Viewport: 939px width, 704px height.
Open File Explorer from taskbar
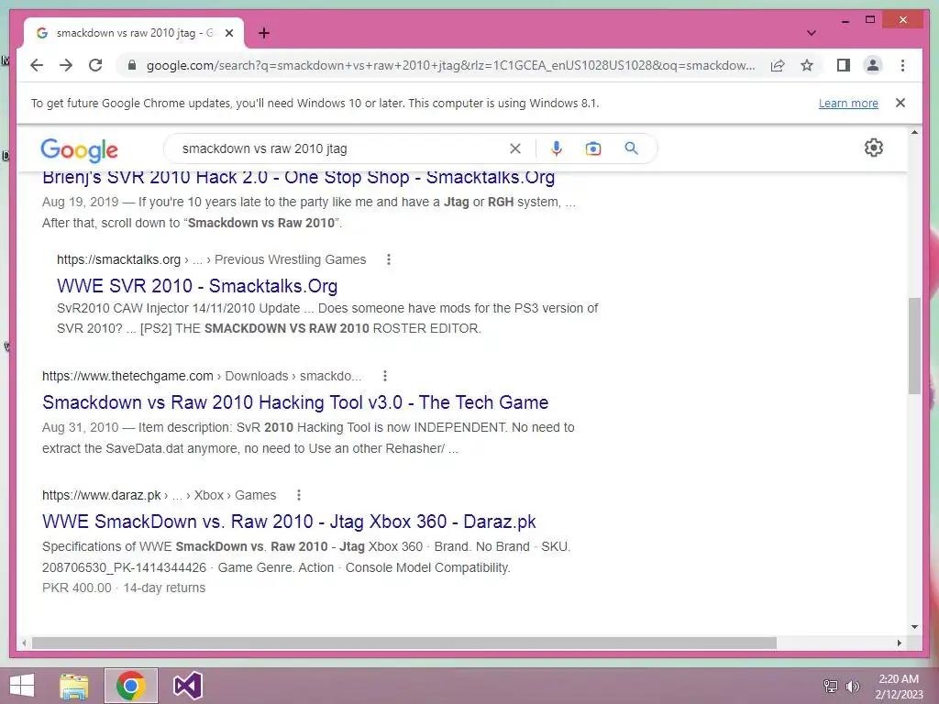coord(74,686)
